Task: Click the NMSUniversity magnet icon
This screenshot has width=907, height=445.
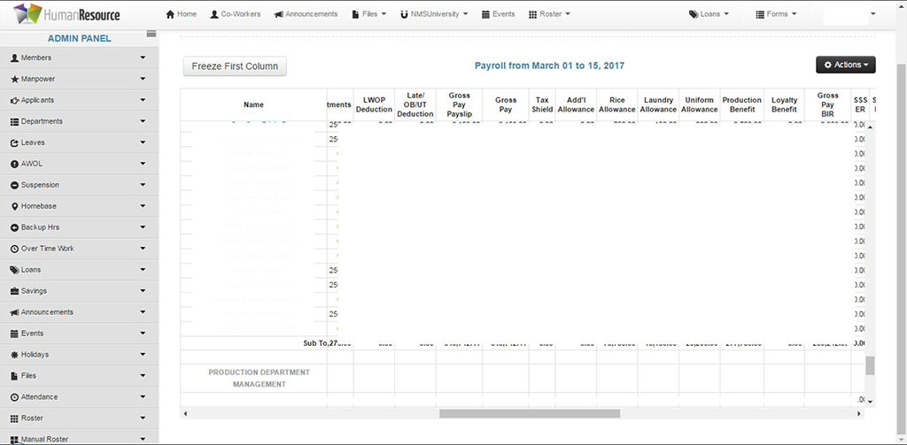Action: (404, 14)
